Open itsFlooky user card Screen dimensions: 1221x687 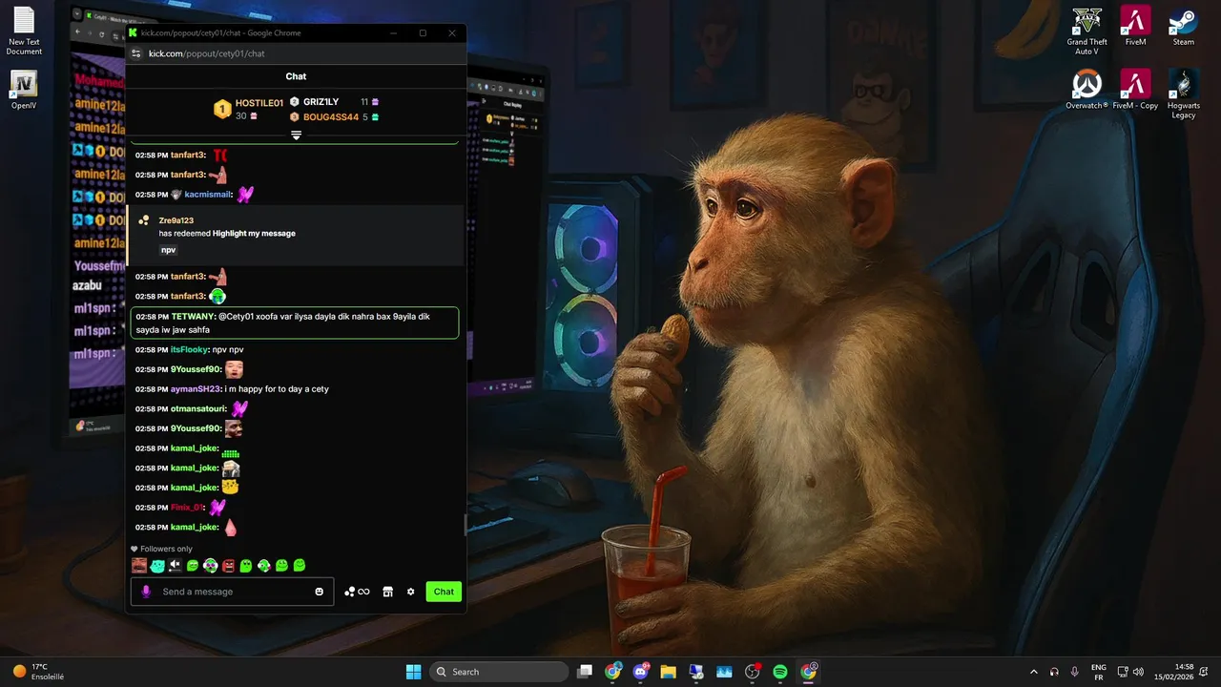click(x=189, y=350)
